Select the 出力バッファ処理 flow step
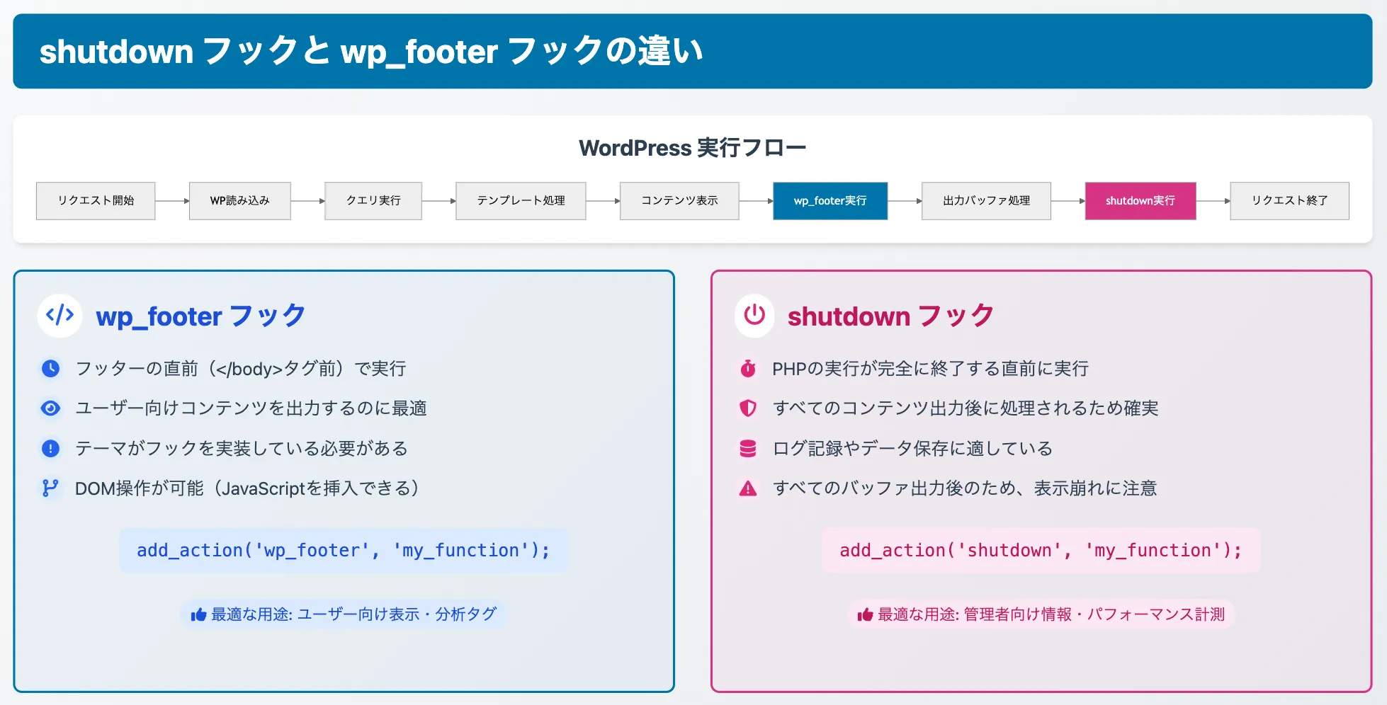 pos(986,201)
